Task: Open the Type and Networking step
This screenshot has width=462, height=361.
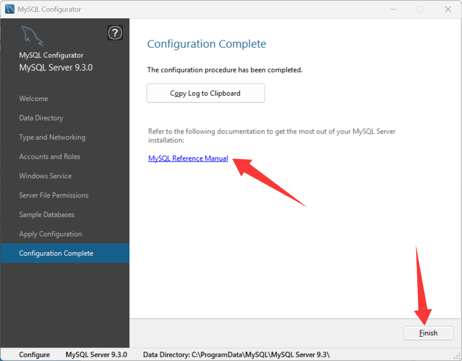Action: coord(52,138)
